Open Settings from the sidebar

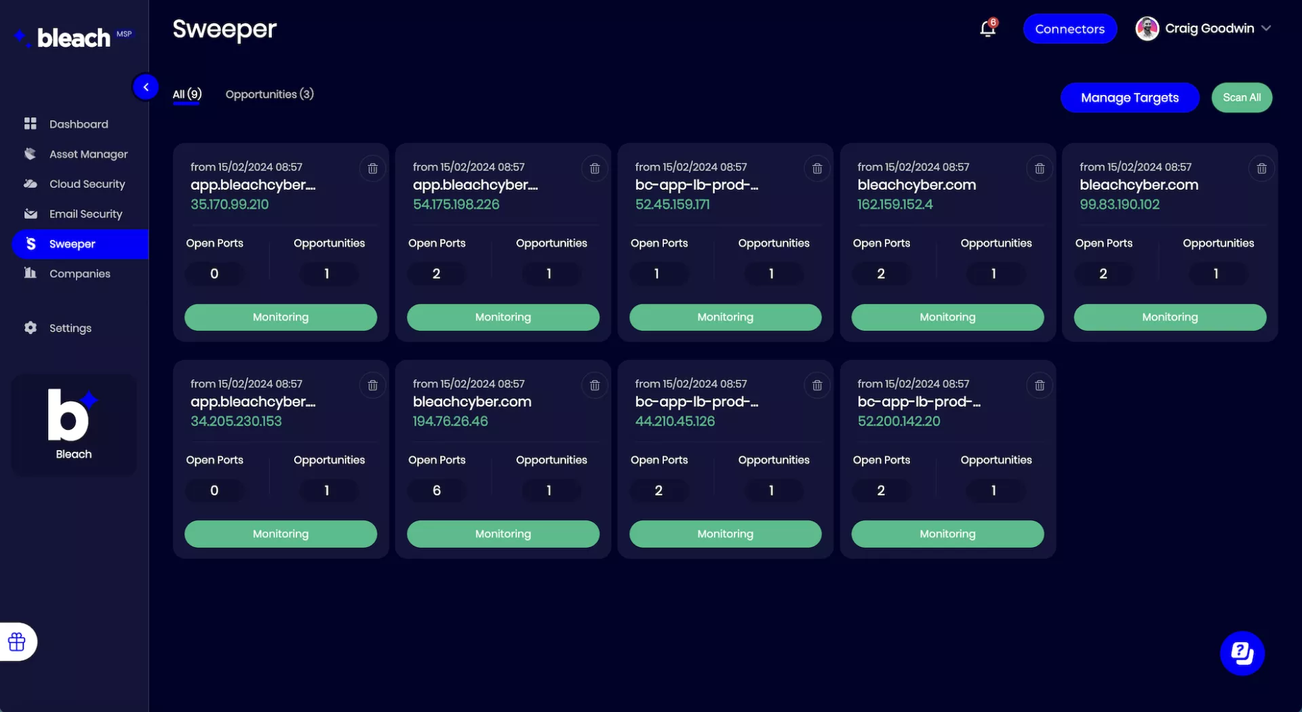(x=70, y=328)
